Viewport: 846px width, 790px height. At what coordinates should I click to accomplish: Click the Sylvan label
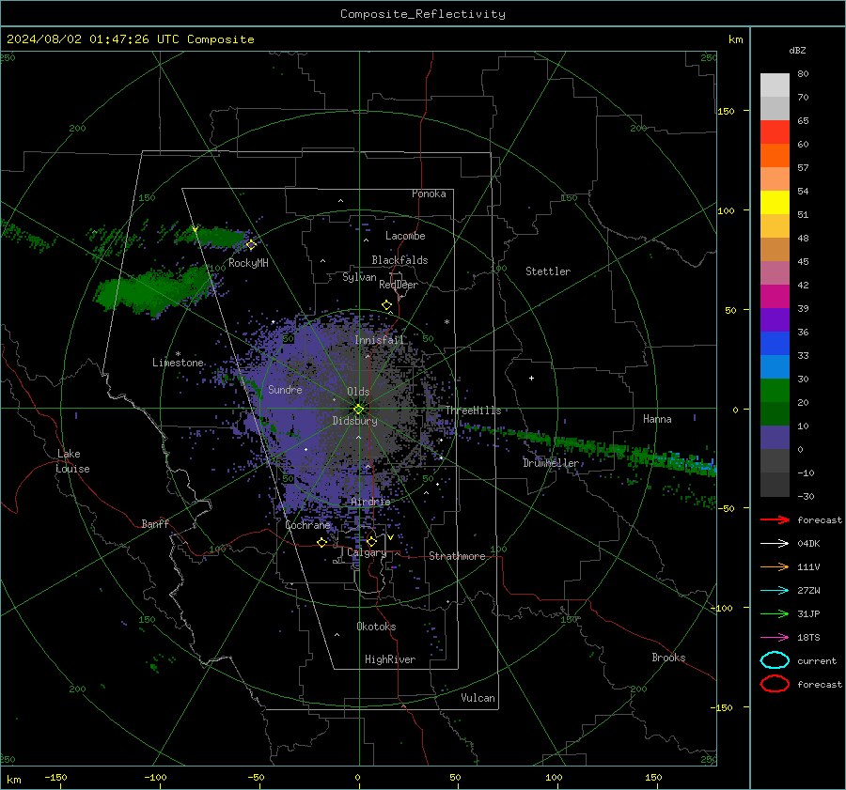click(359, 277)
